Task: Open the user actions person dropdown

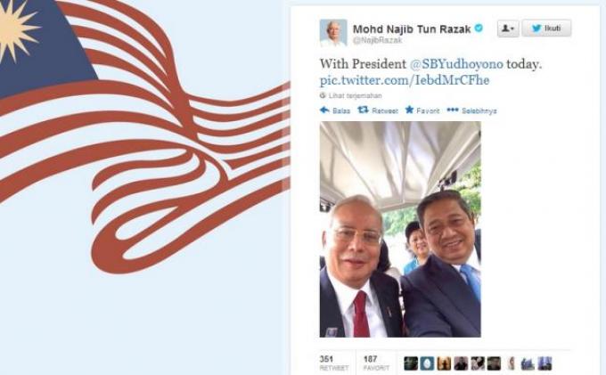Action: pyautogui.click(x=508, y=29)
